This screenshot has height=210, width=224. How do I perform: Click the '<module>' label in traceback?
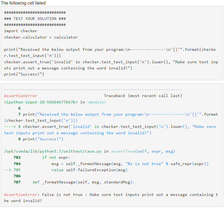point(97,102)
